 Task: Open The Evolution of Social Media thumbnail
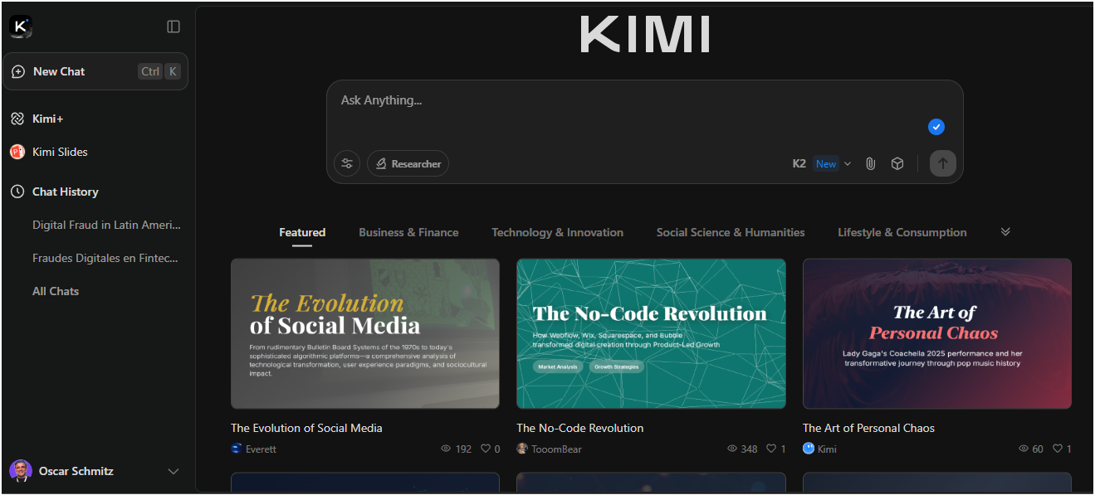click(365, 333)
